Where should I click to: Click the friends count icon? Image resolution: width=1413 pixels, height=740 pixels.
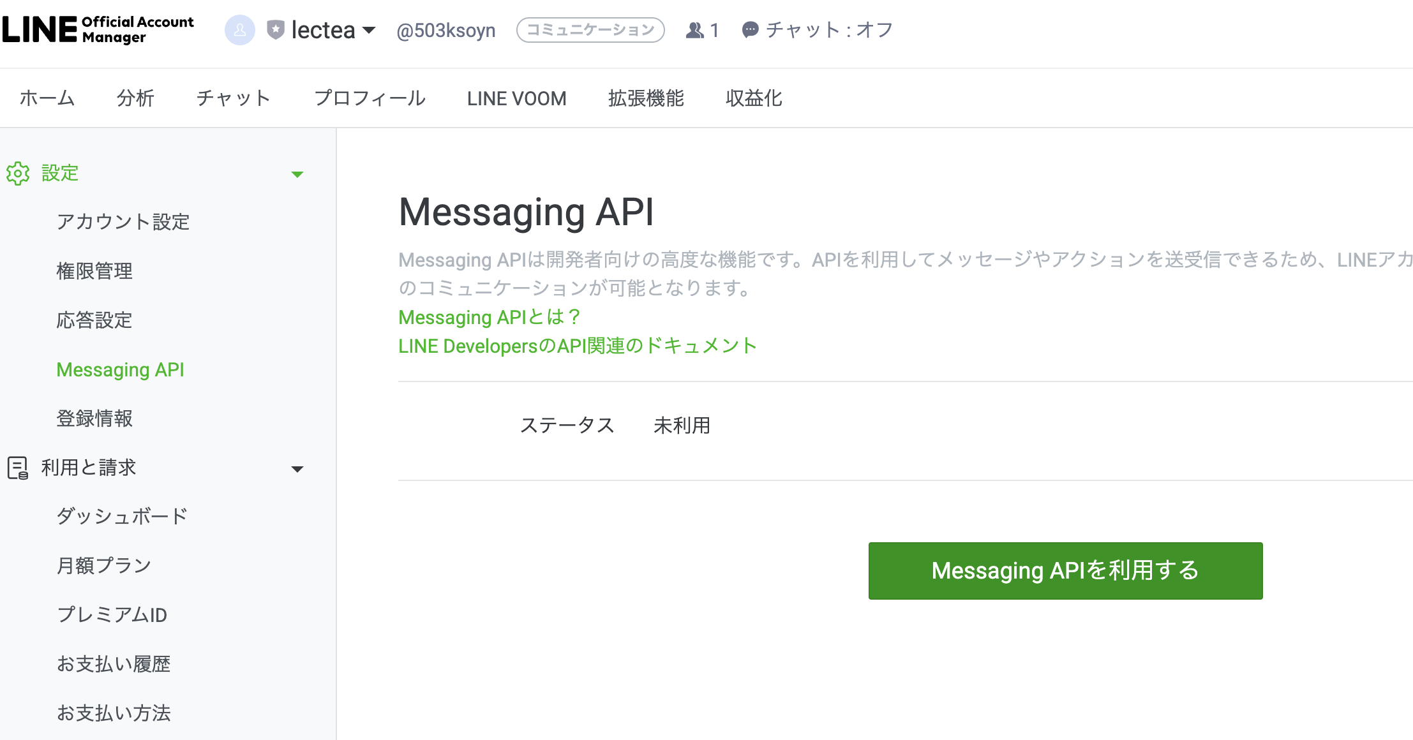click(693, 29)
